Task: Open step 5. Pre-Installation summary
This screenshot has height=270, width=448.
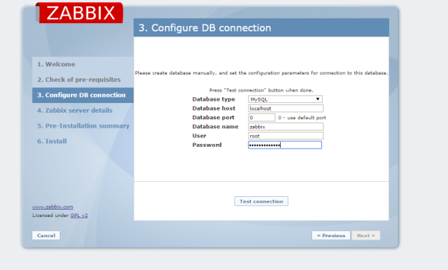Action: tap(83, 126)
